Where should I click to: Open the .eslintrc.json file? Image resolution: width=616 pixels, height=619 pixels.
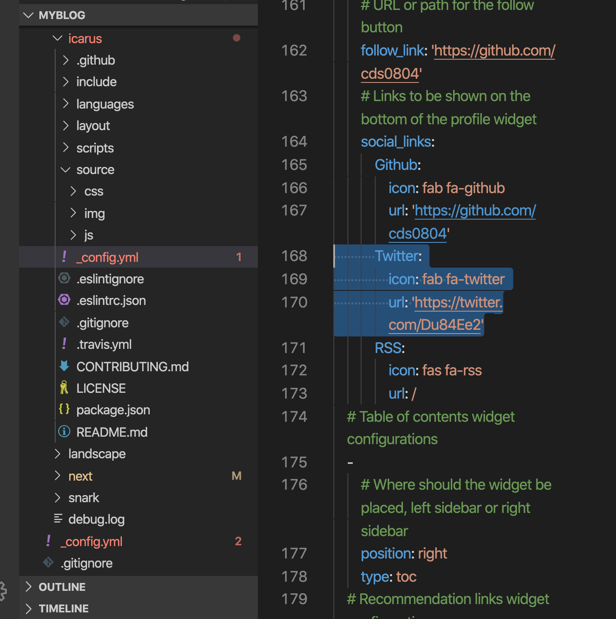(111, 300)
